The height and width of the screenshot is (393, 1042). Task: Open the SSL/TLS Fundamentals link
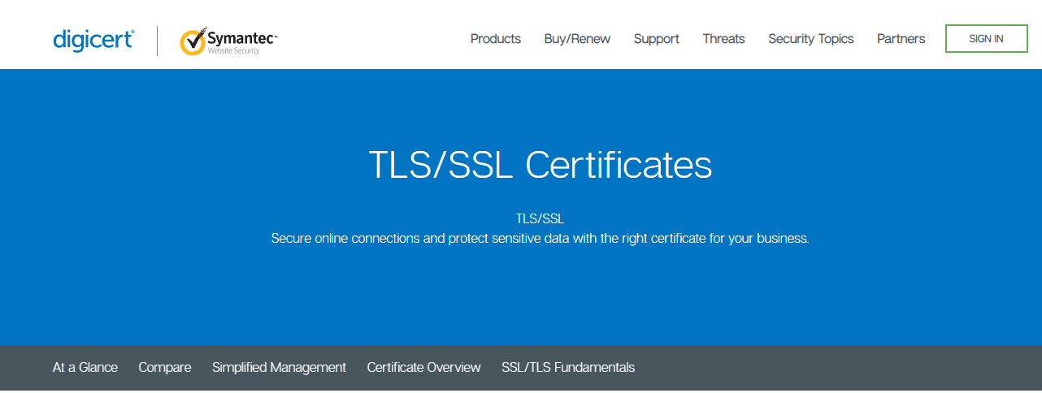point(568,368)
